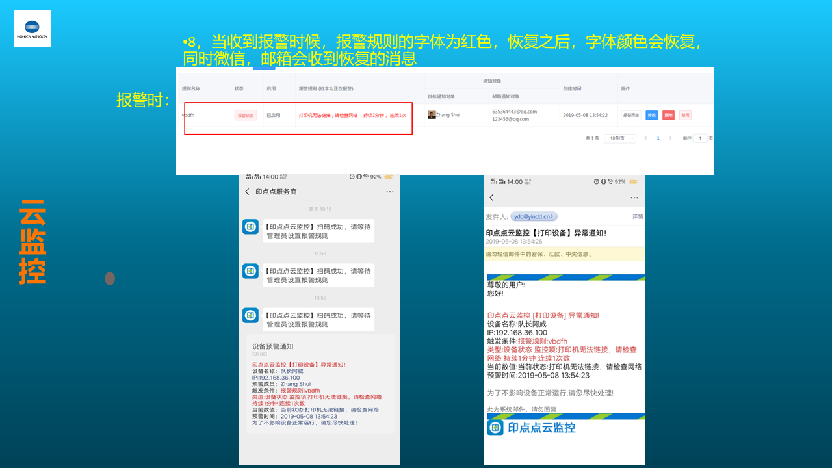The image size is (832, 468).
Task: Click the 禁用 button to disable the rule
Action: [x=685, y=115]
